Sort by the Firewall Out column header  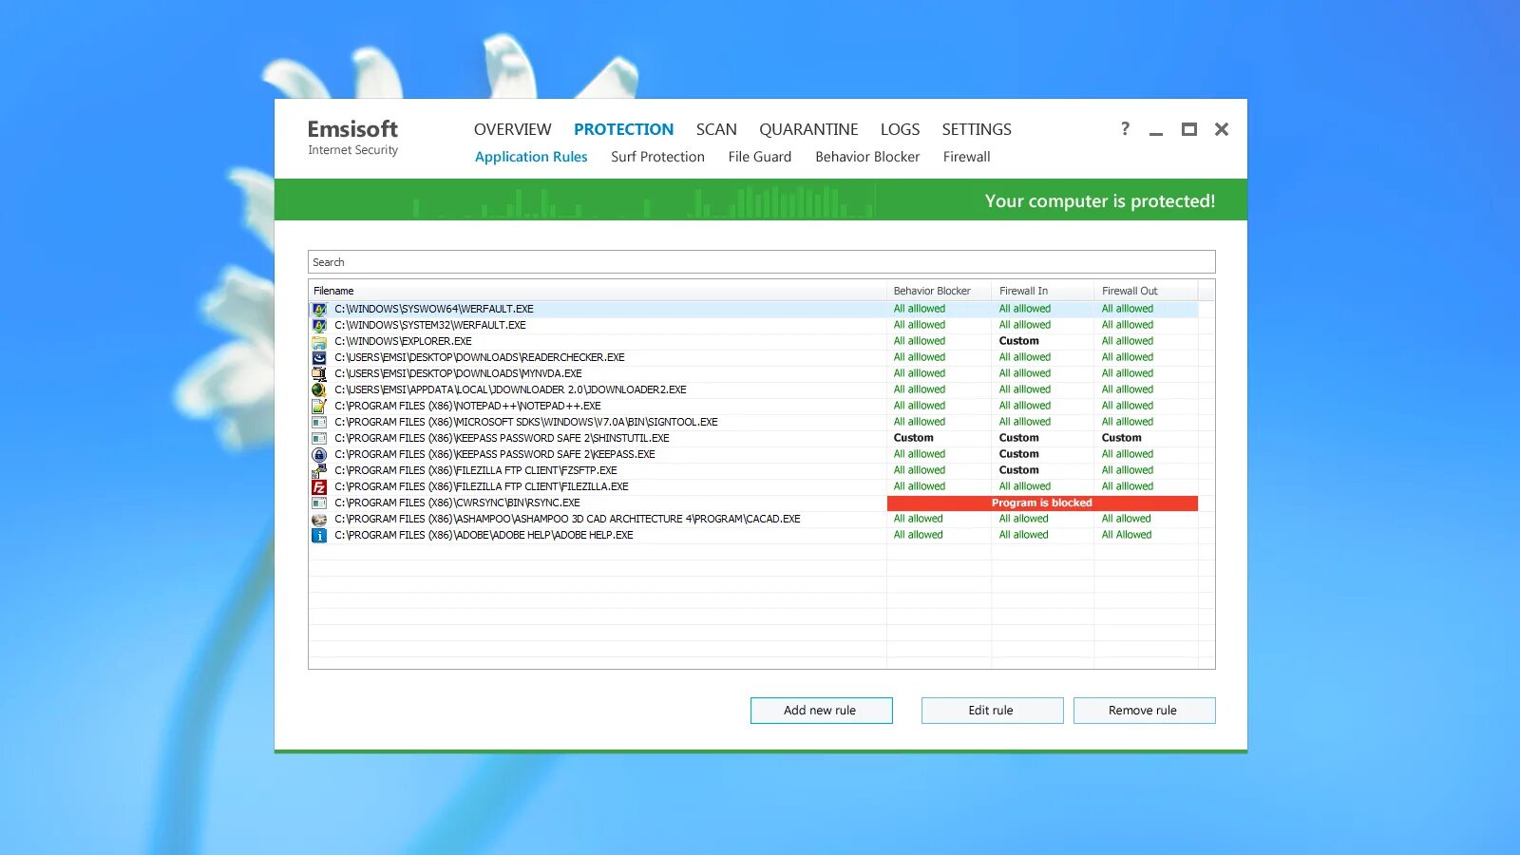click(1146, 291)
